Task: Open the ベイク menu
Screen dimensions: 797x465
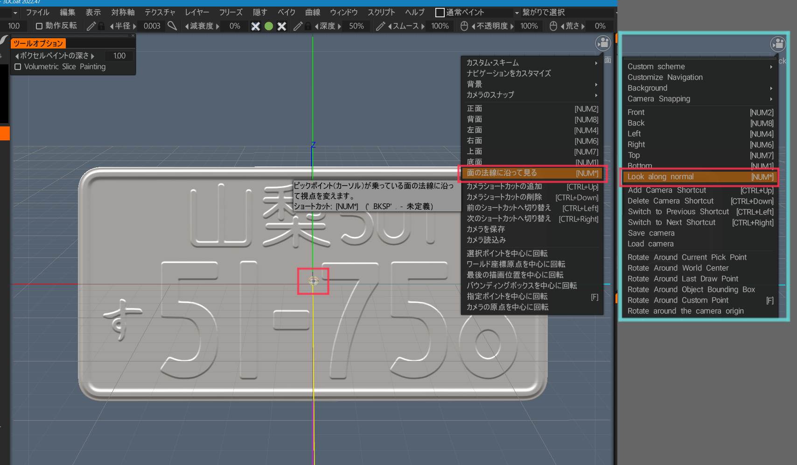Action: (287, 13)
